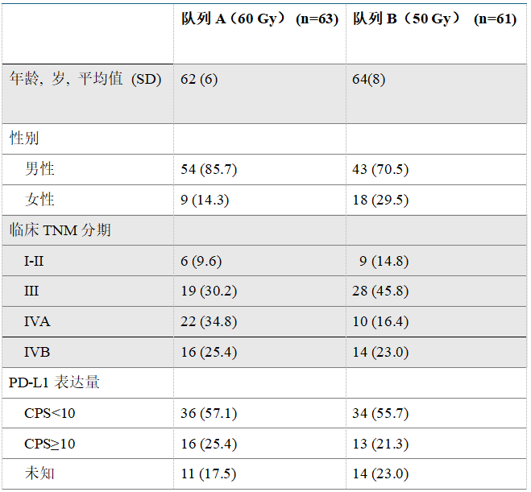Viewport: 531px width, 492px height.
Task: Select the IVB stage row label
Action: coord(37,352)
